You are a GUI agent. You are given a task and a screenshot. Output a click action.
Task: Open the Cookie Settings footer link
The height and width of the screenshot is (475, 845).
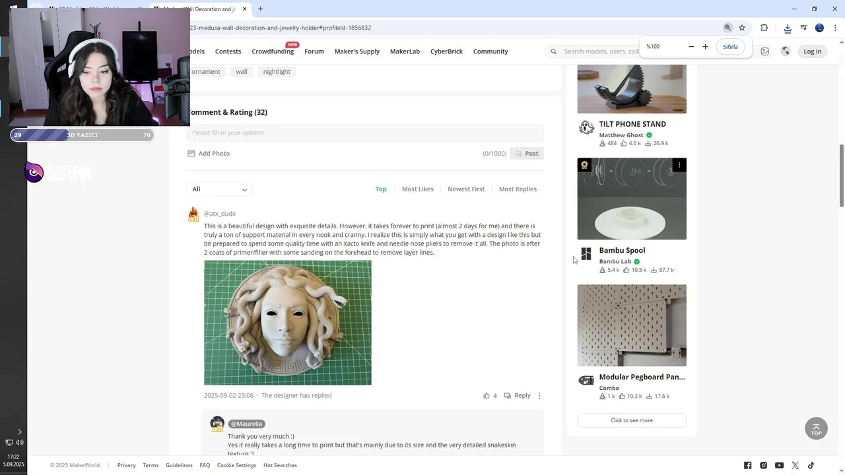click(x=236, y=465)
